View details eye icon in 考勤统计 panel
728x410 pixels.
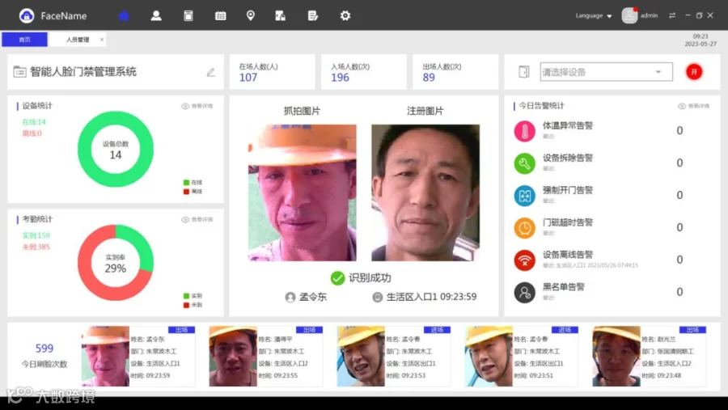[185, 220]
